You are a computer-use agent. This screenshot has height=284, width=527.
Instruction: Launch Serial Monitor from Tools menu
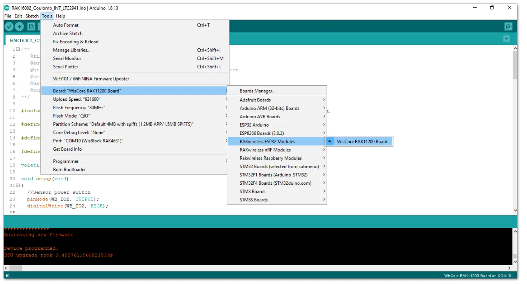pos(135,58)
